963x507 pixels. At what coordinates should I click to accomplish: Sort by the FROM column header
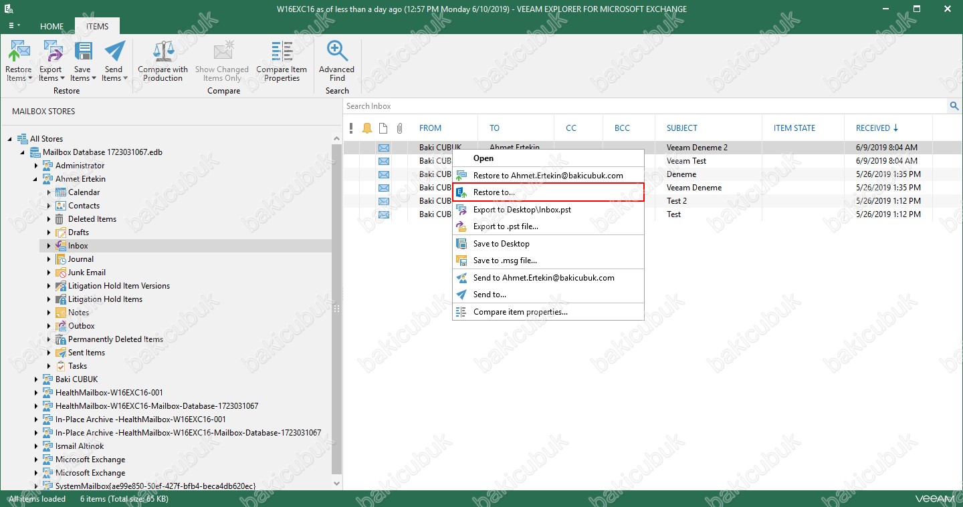coord(430,128)
